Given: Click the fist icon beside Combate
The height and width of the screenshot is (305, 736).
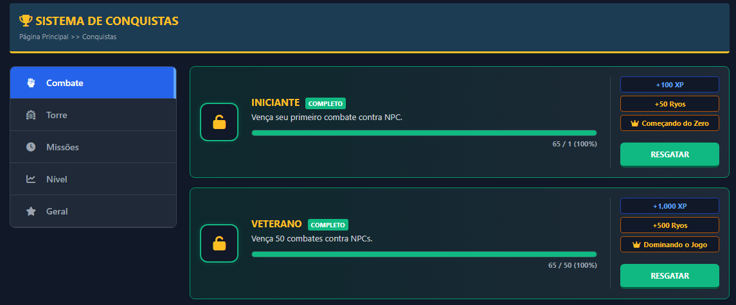Looking at the screenshot, I should pos(31,83).
